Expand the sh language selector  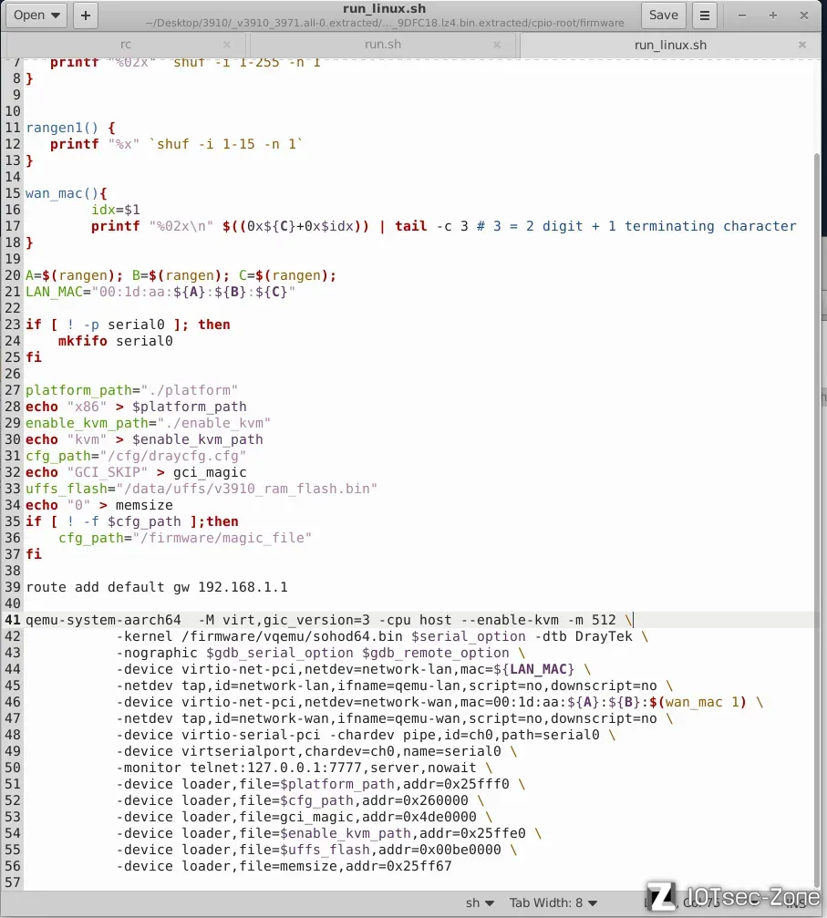tap(481, 903)
